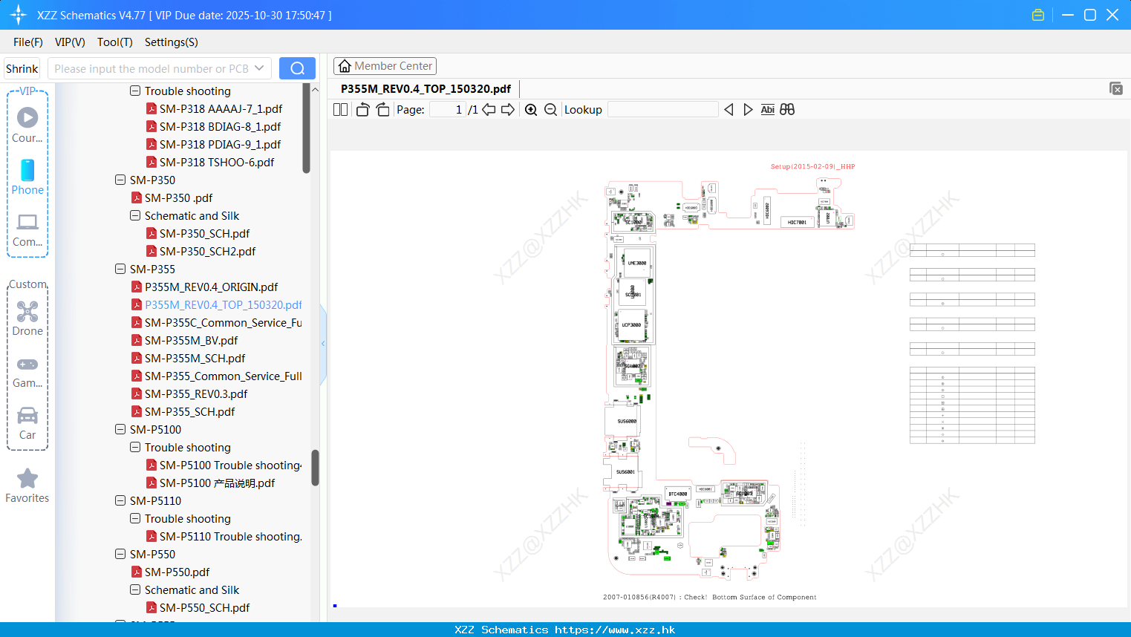
Task: Collapse Trouble shooting under SM-P5100
Action: click(135, 447)
